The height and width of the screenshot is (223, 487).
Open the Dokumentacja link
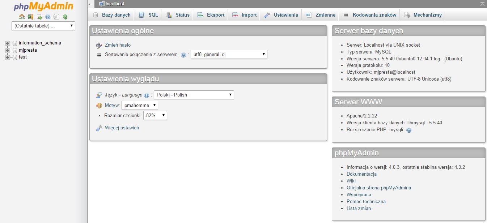tap(361, 174)
